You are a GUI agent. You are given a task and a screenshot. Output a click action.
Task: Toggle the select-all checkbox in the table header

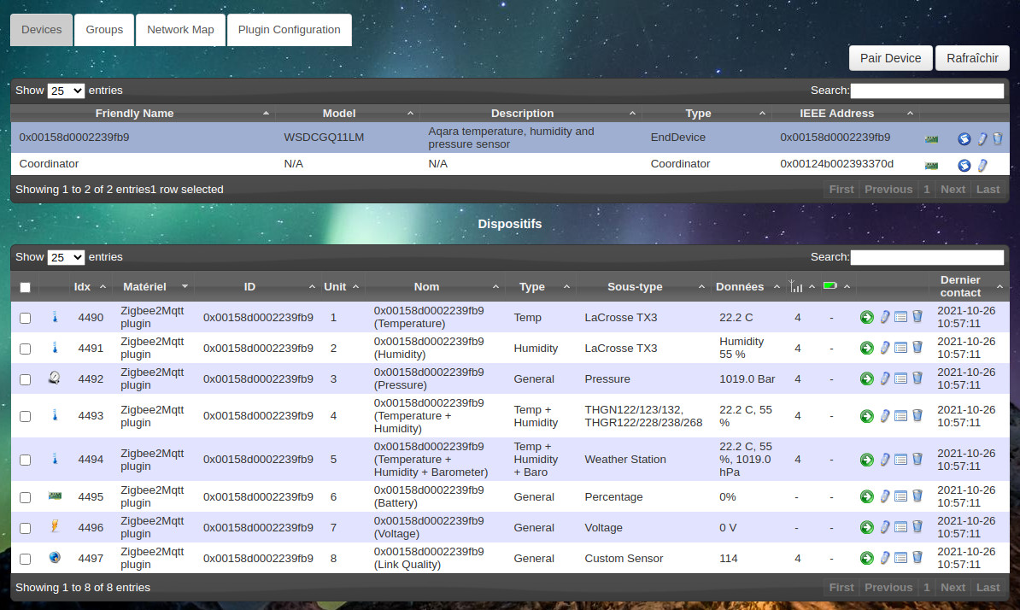pos(25,287)
